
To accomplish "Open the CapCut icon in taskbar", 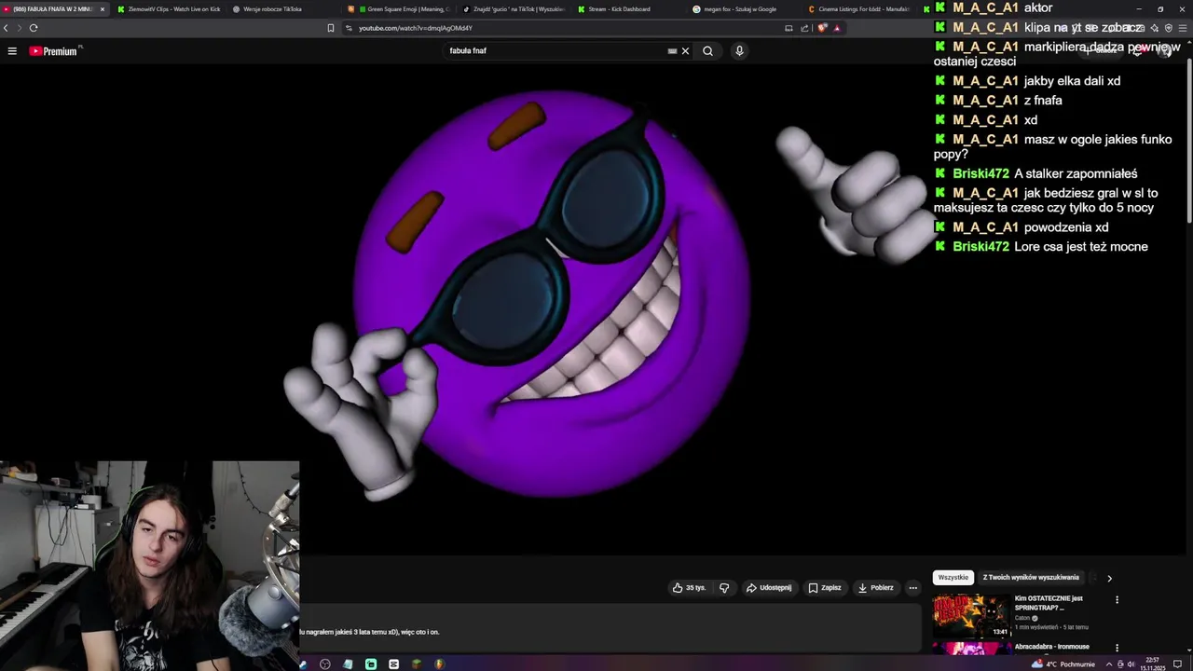I will point(393,664).
